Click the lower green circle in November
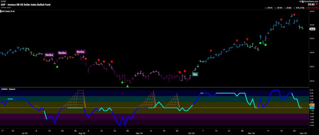319x135 pixels. (265, 45)
